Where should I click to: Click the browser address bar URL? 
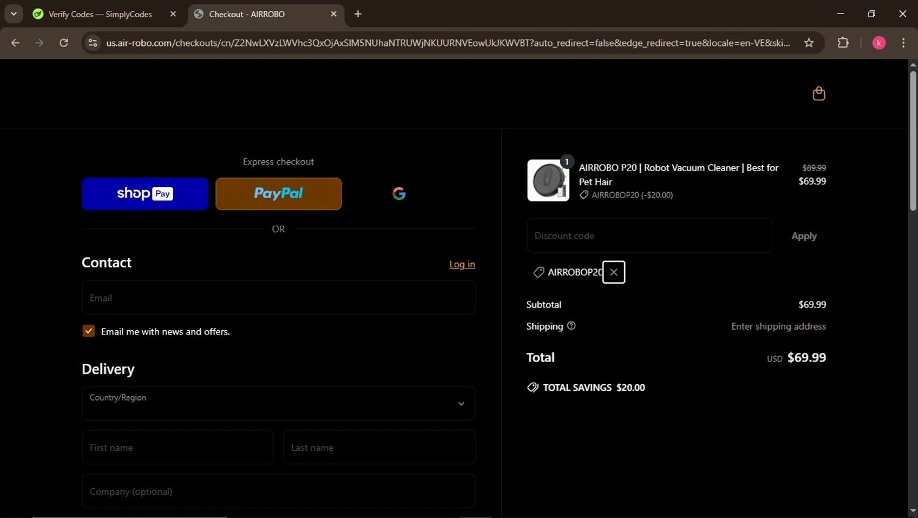[x=448, y=43]
